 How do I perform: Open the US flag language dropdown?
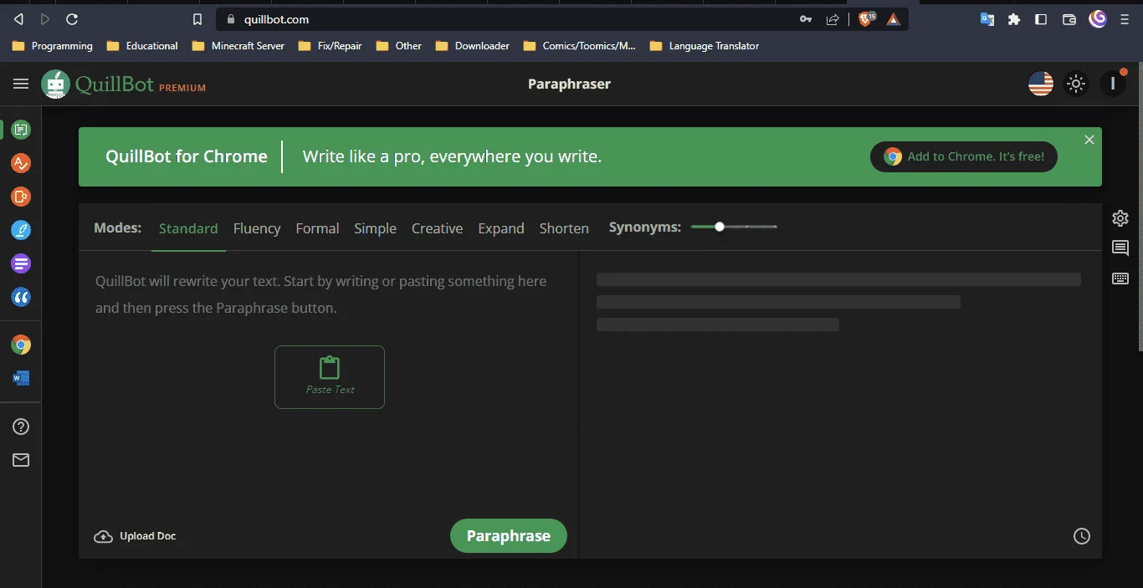1041,84
